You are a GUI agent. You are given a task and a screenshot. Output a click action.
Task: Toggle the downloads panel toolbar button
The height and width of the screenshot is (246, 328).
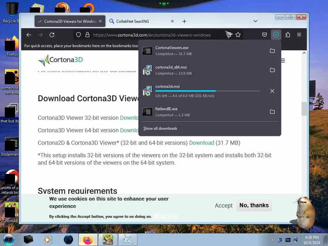point(276,35)
